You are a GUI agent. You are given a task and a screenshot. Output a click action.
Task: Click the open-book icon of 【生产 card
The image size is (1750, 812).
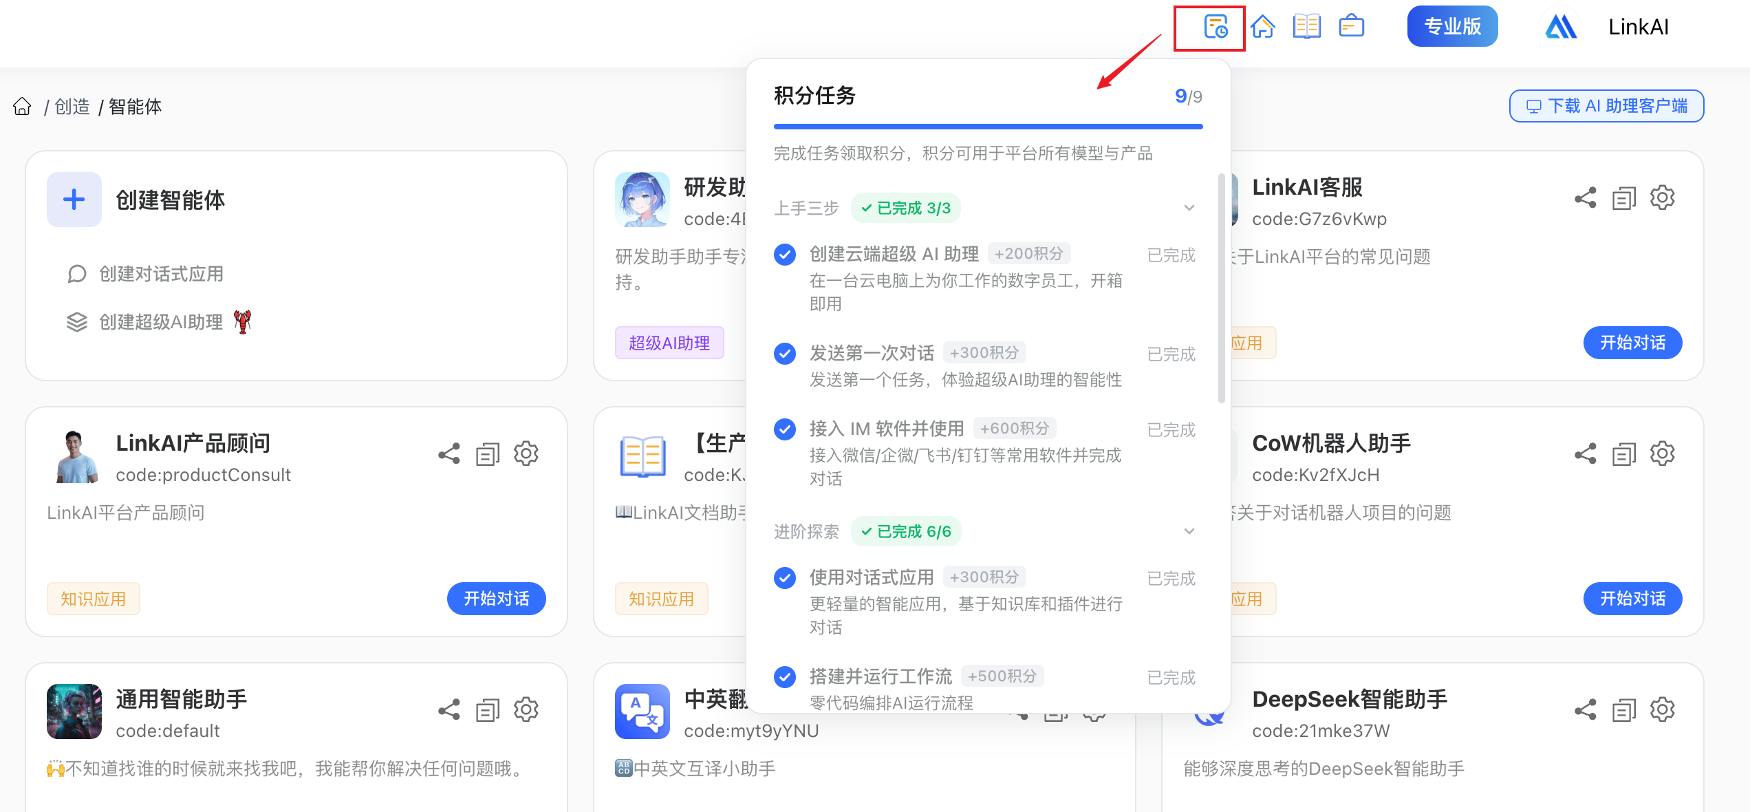[x=642, y=456]
